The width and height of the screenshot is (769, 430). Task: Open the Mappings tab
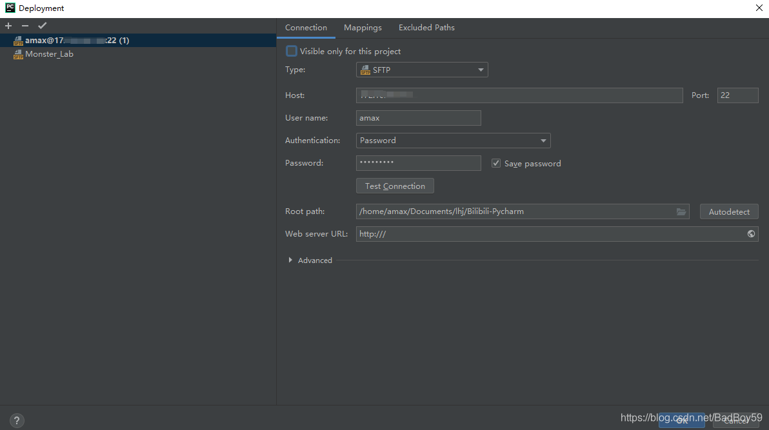point(363,28)
